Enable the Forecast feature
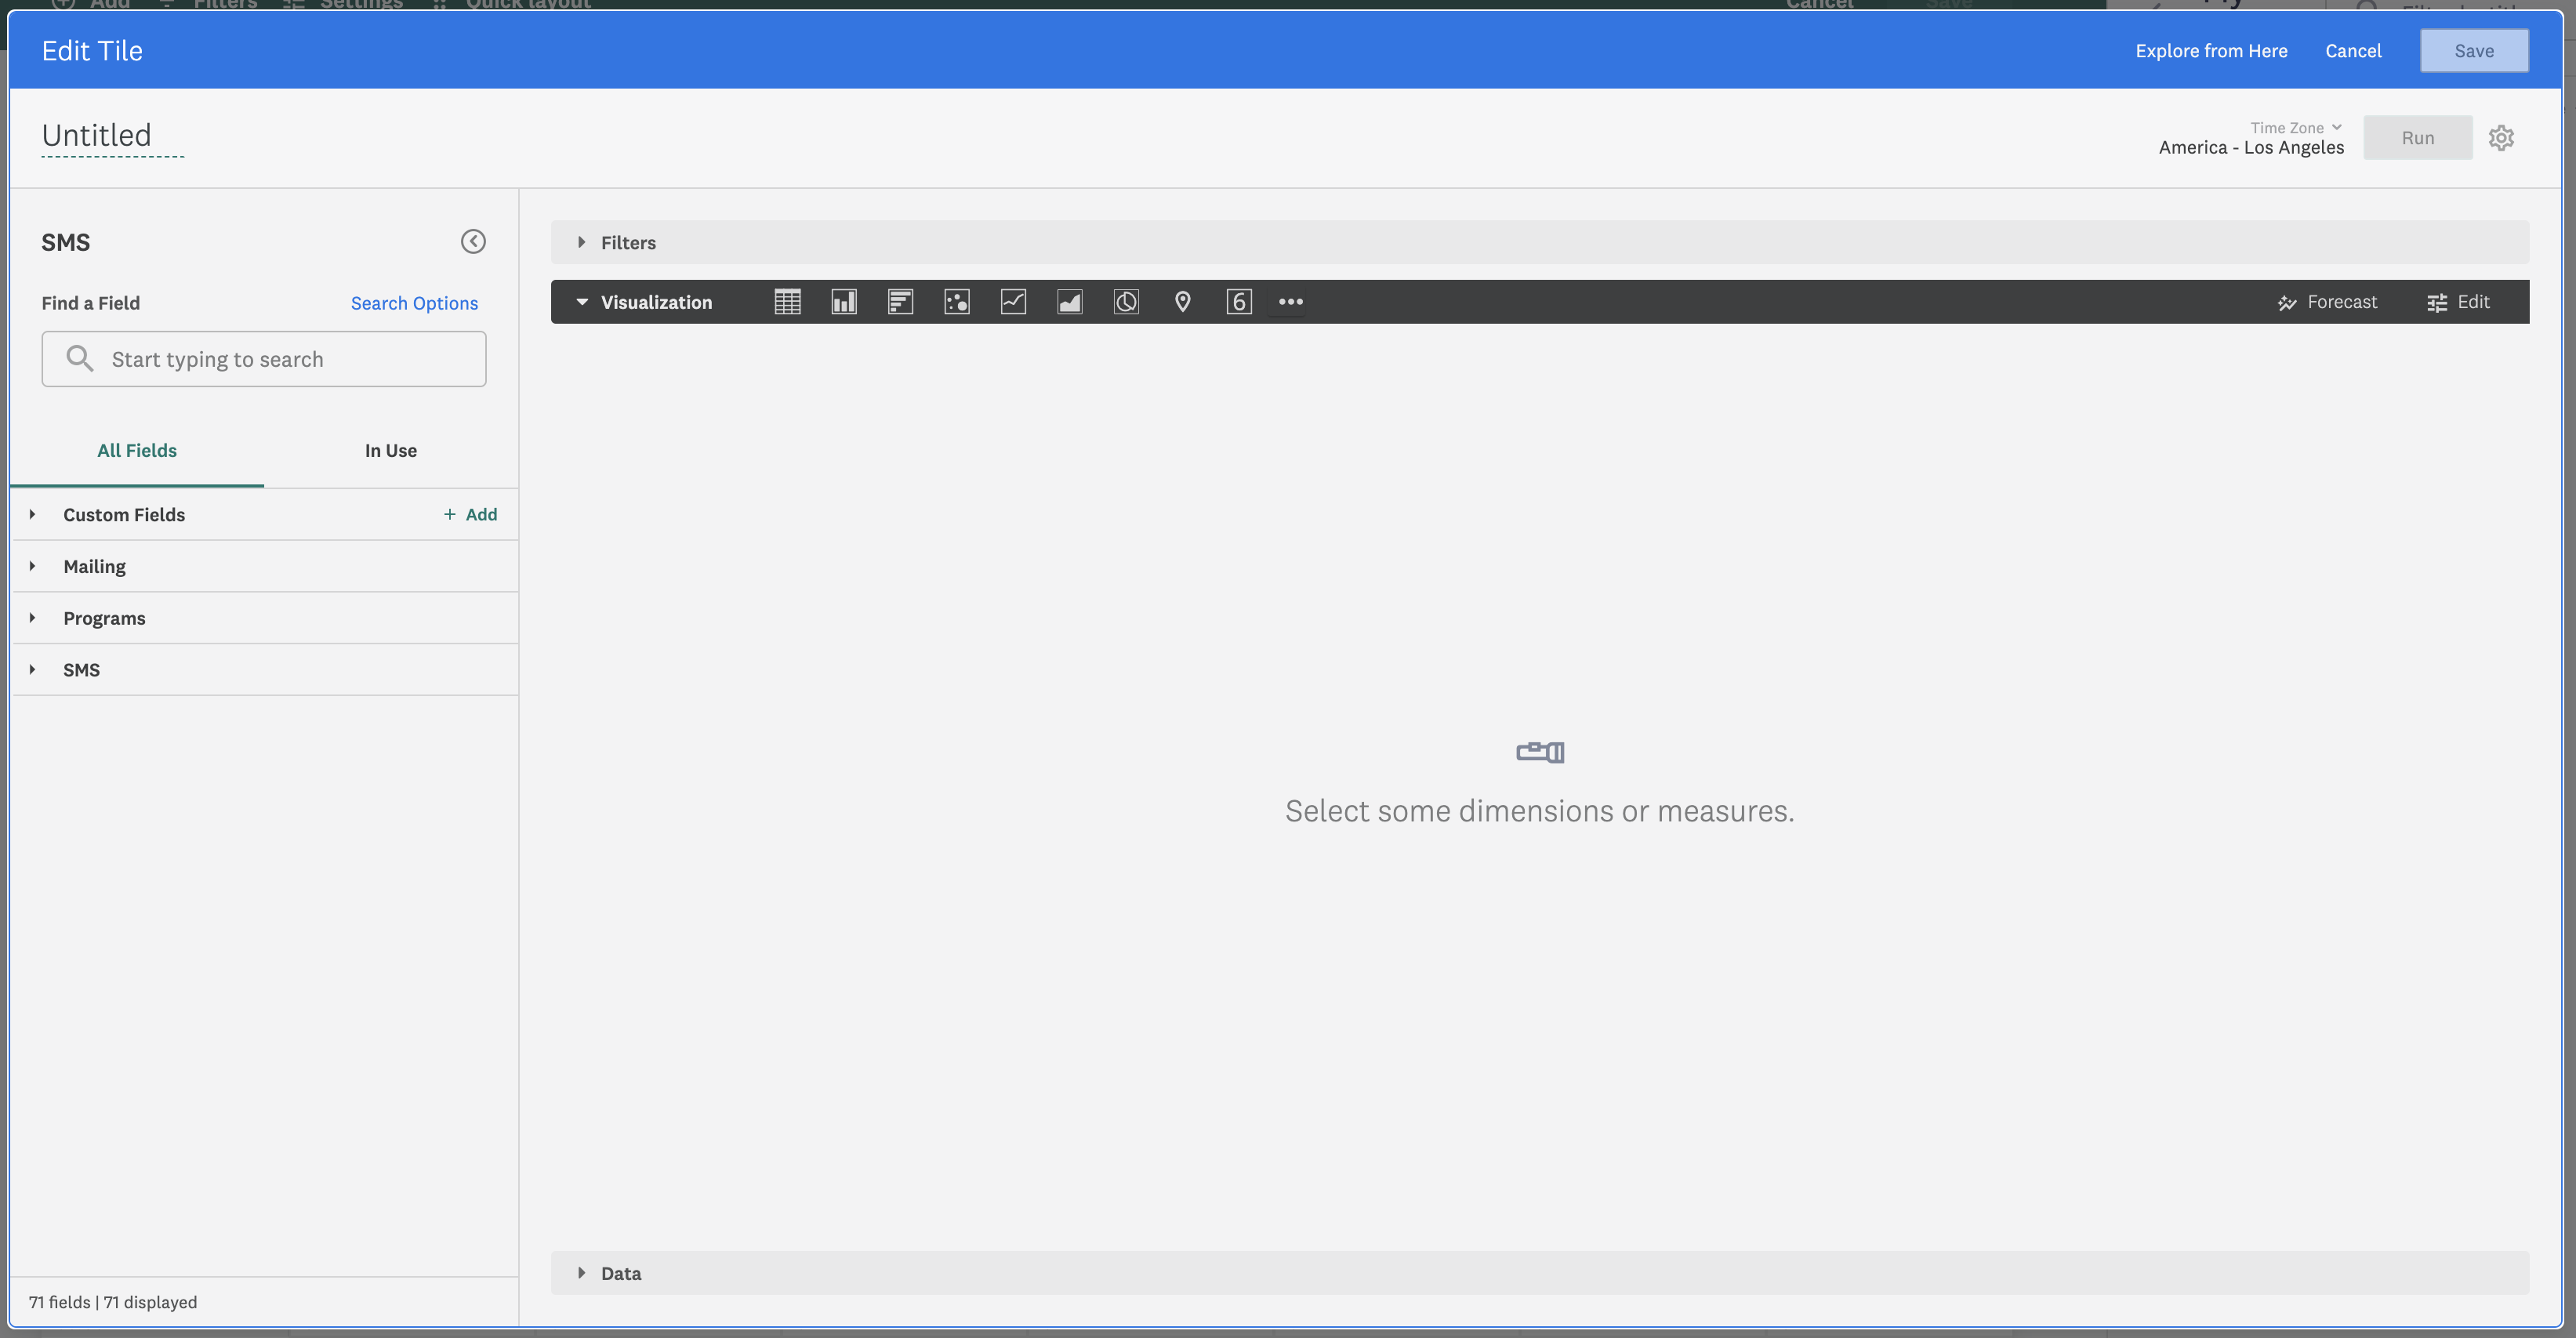 (x=2328, y=301)
